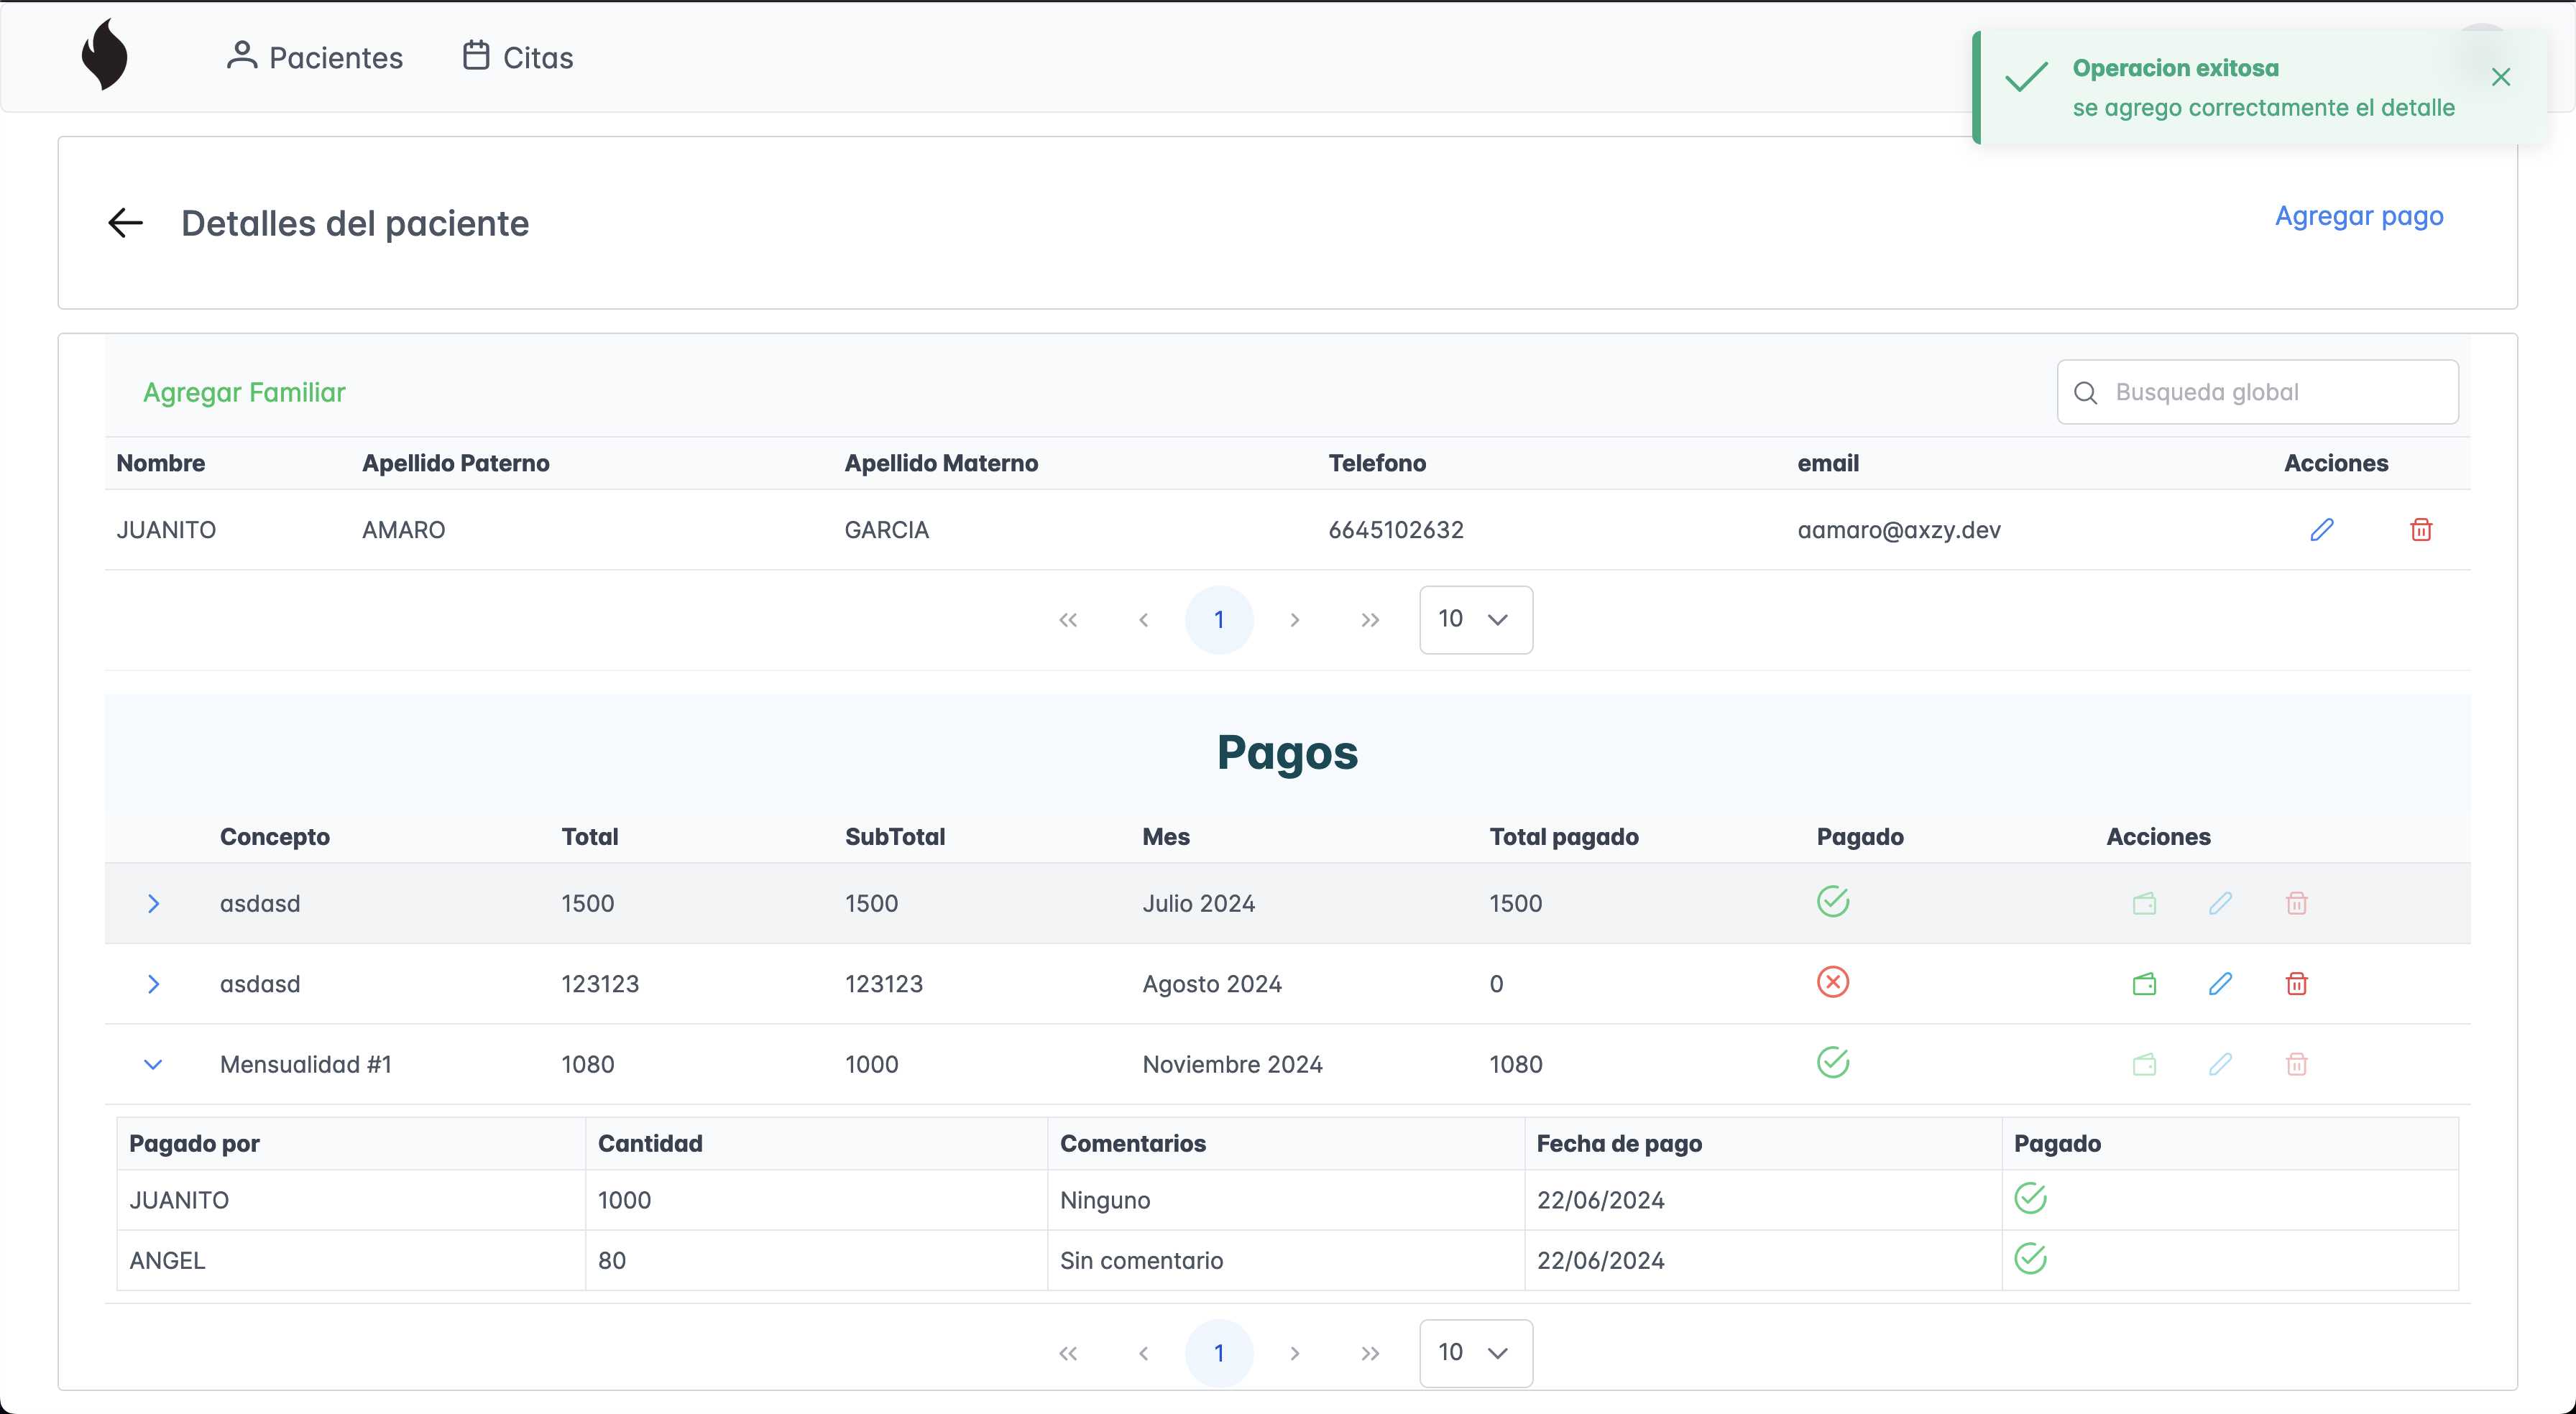Click the flame logo in the navbar
The height and width of the screenshot is (1414, 2576).
pos(104,56)
